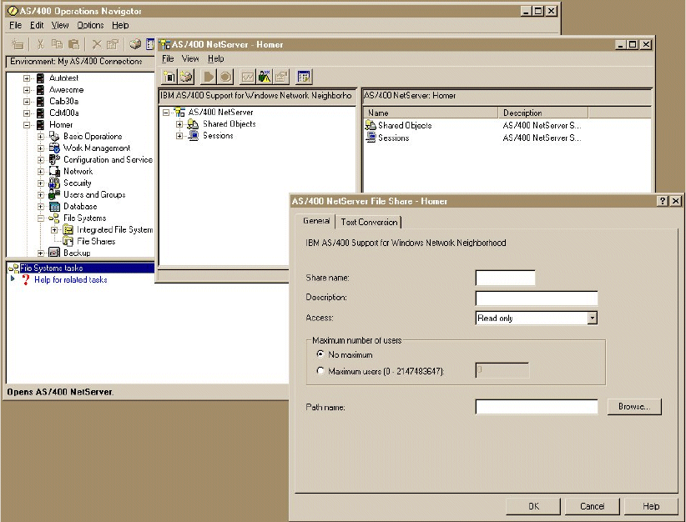Viewport: 686px width, 522px height.
Task: Select the Cdt400a system in the tree
Action: pyautogui.click(x=64, y=113)
